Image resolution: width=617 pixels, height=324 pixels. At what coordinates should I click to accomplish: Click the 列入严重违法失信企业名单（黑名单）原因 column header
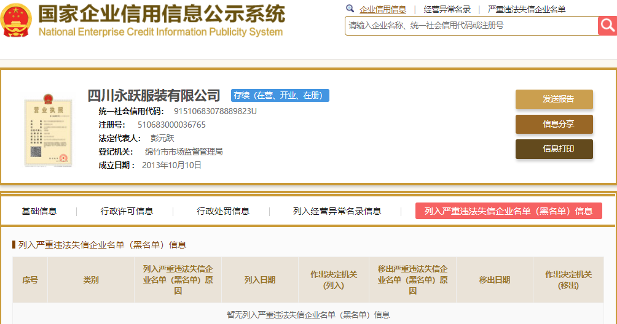coord(178,280)
